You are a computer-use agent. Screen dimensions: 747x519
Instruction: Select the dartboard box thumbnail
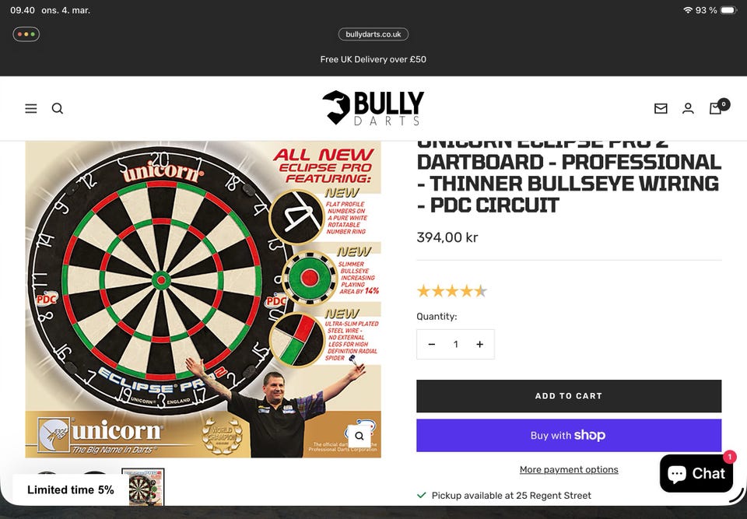click(143, 486)
